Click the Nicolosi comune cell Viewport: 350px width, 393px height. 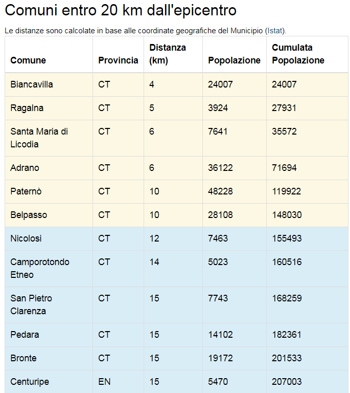[26, 238]
